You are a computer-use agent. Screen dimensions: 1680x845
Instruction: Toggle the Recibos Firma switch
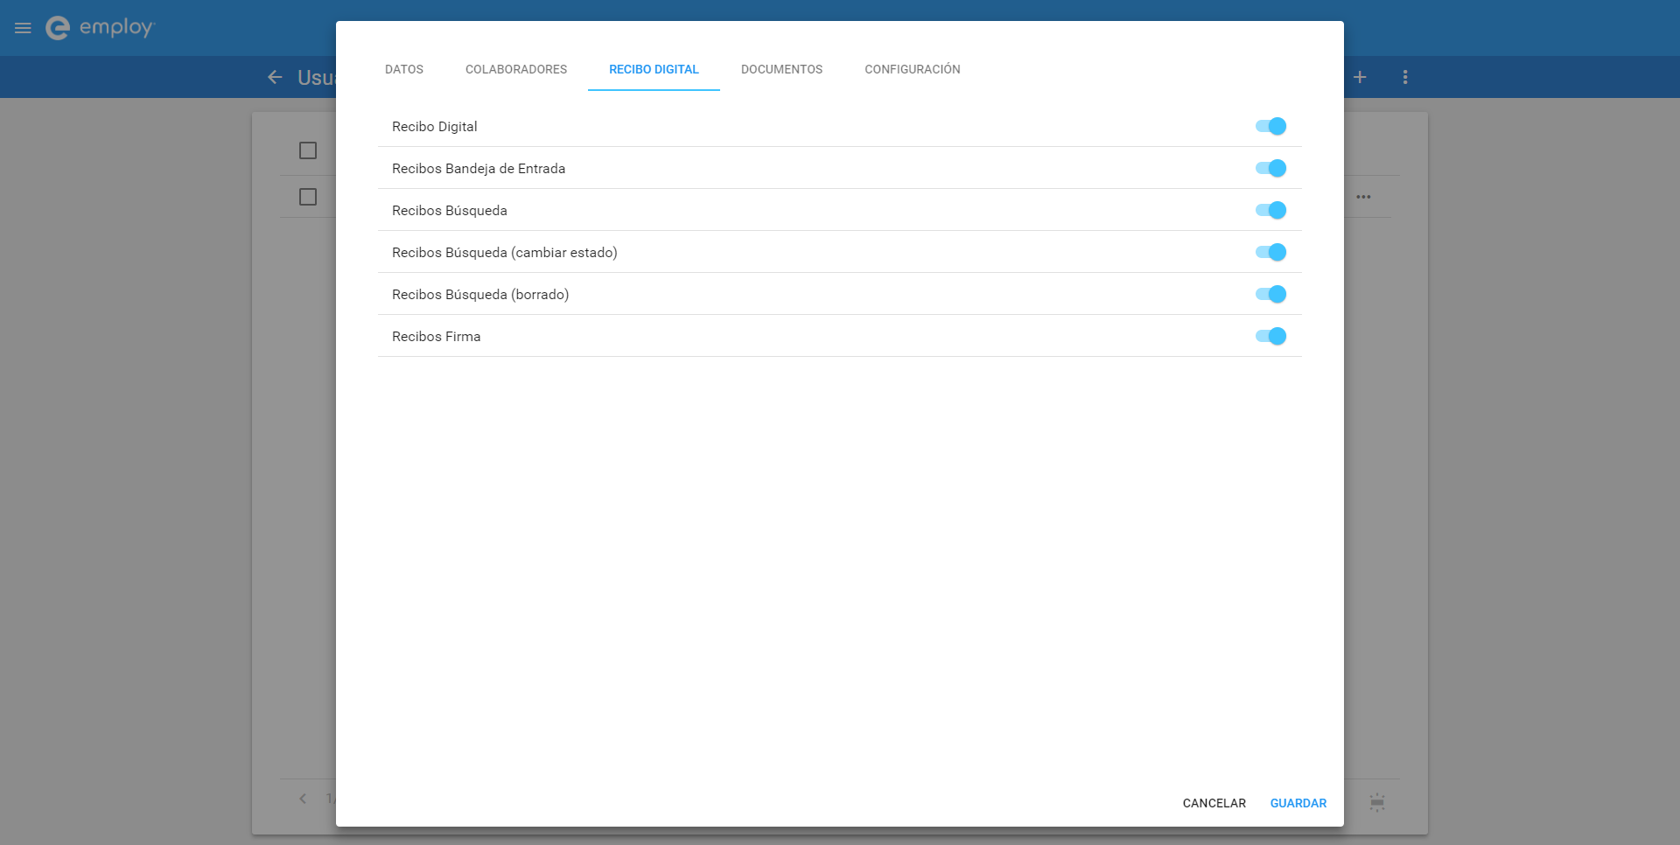(1270, 336)
